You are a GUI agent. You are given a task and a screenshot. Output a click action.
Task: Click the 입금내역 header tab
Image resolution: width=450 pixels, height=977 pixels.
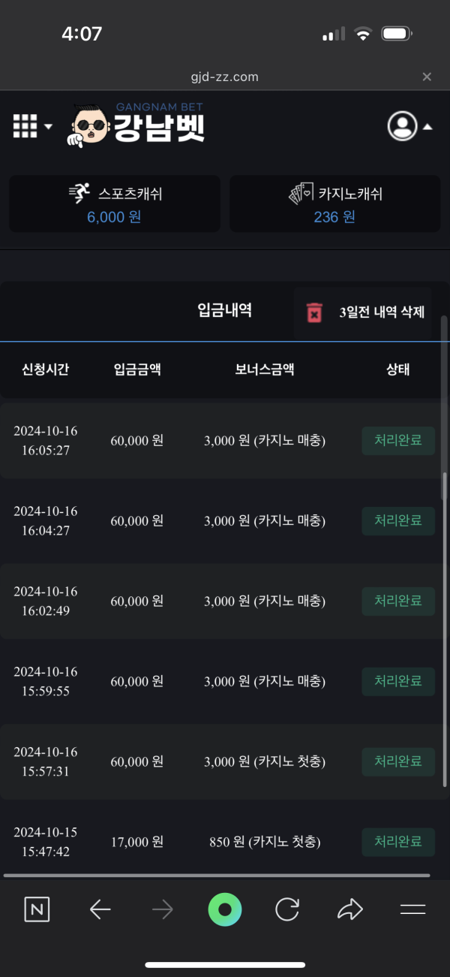pos(224,311)
